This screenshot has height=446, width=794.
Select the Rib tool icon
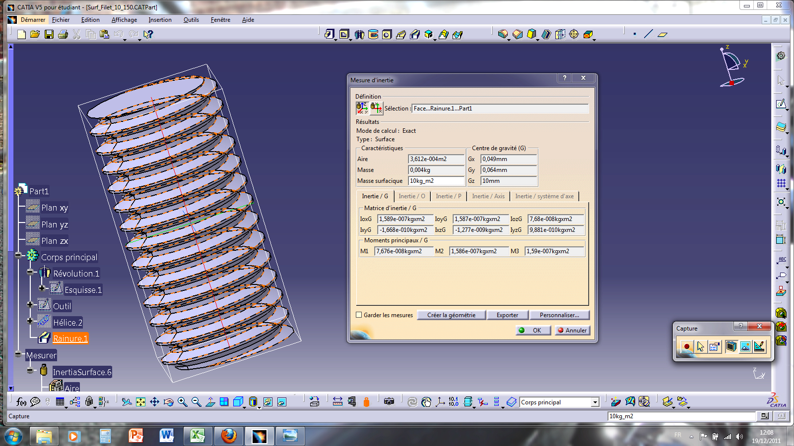401,34
